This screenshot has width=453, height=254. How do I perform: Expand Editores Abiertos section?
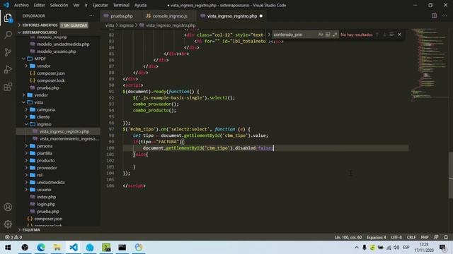coord(40,25)
